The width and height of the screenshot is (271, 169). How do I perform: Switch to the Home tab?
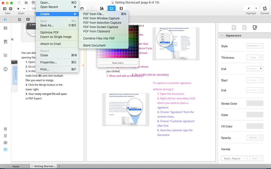pyautogui.click(x=16, y=166)
